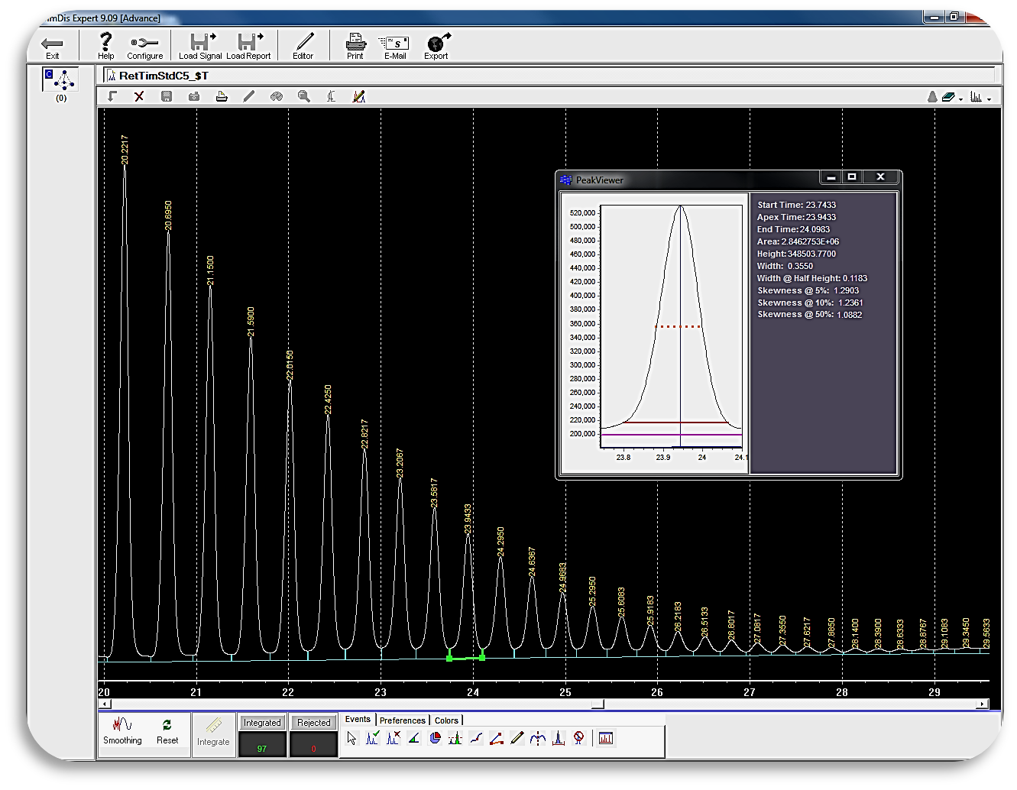Screen dimensions: 1017x790
Task: Click the E-Mail toolbar icon
Action: (x=395, y=44)
